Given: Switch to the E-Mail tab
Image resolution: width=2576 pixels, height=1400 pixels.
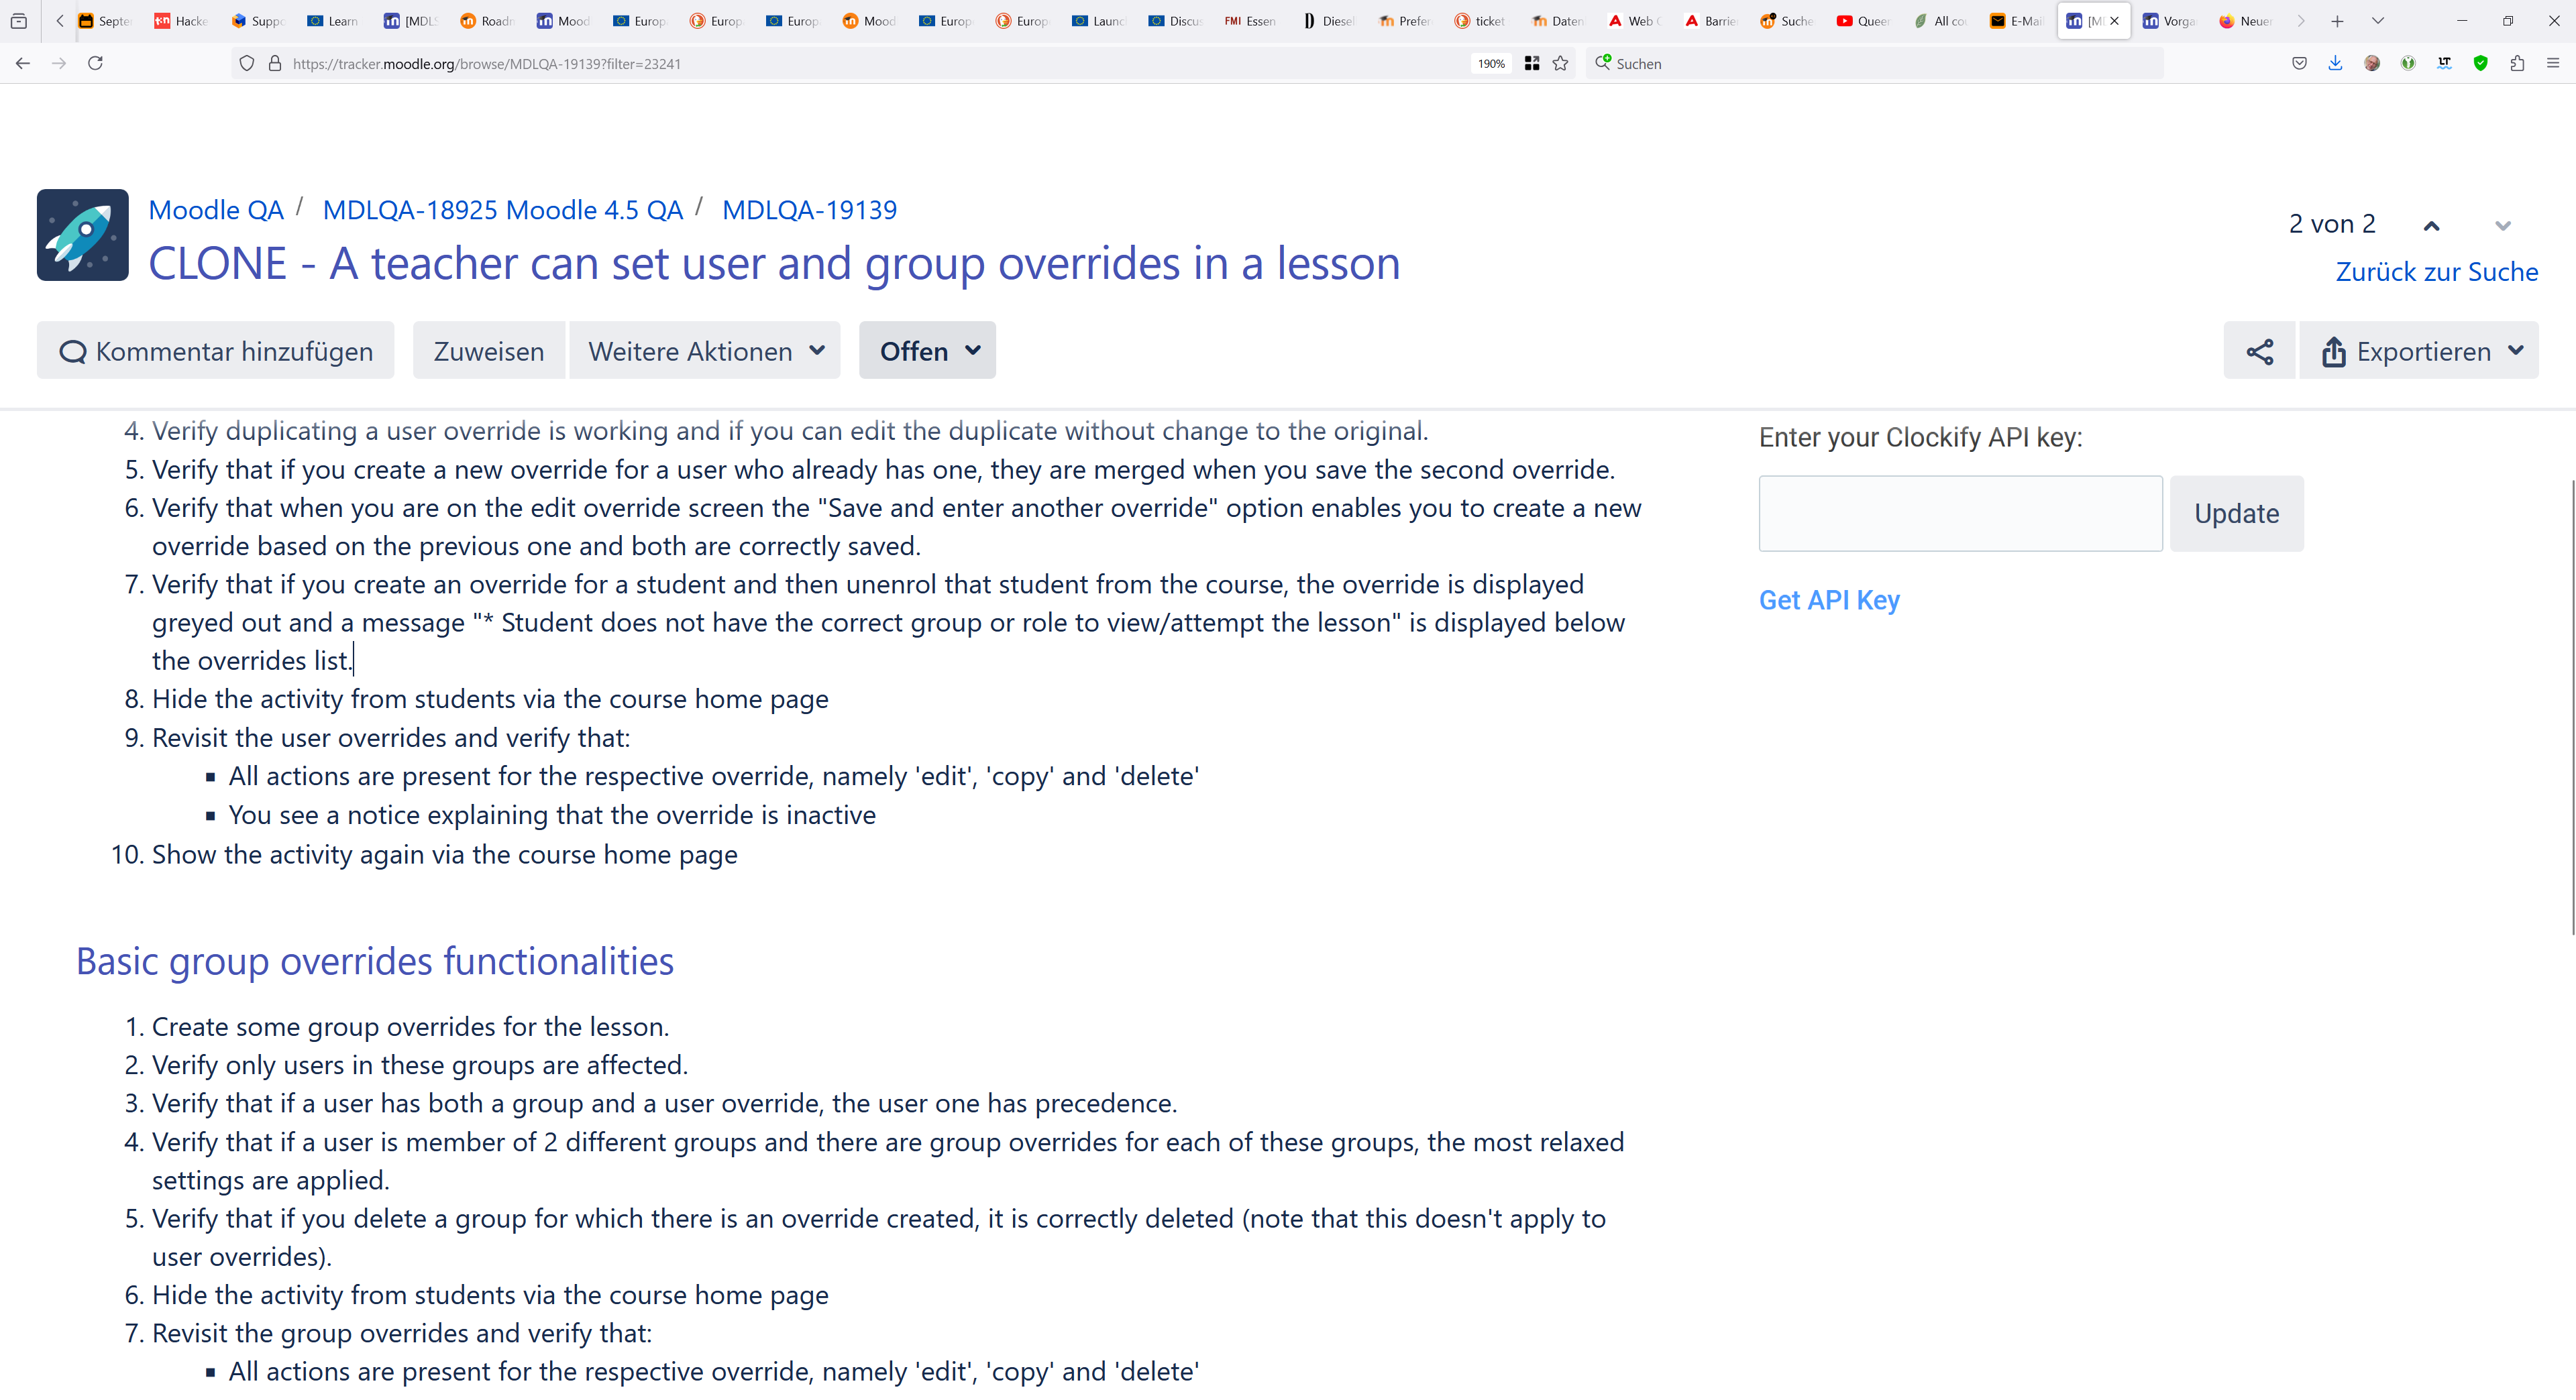Looking at the screenshot, I should [x=2015, y=21].
